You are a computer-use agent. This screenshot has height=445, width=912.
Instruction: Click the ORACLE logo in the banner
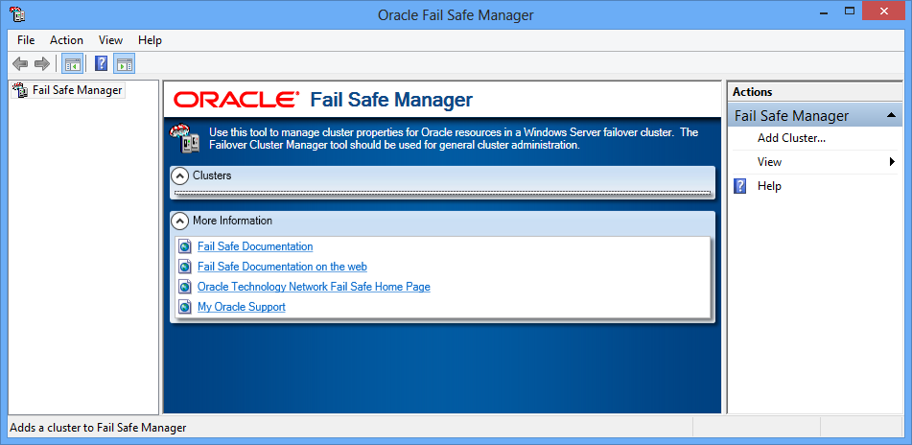pos(237,100)
